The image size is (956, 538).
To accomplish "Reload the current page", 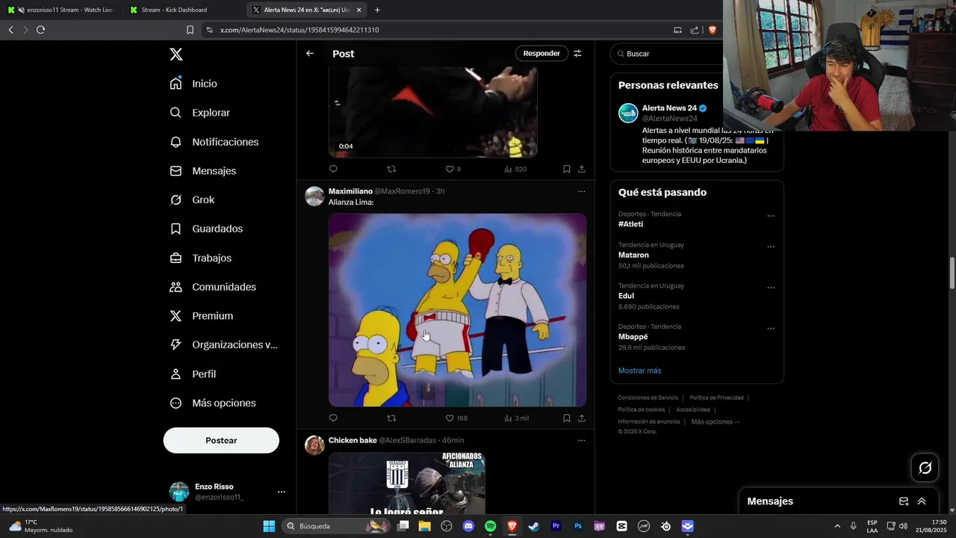I will (40, 30).
